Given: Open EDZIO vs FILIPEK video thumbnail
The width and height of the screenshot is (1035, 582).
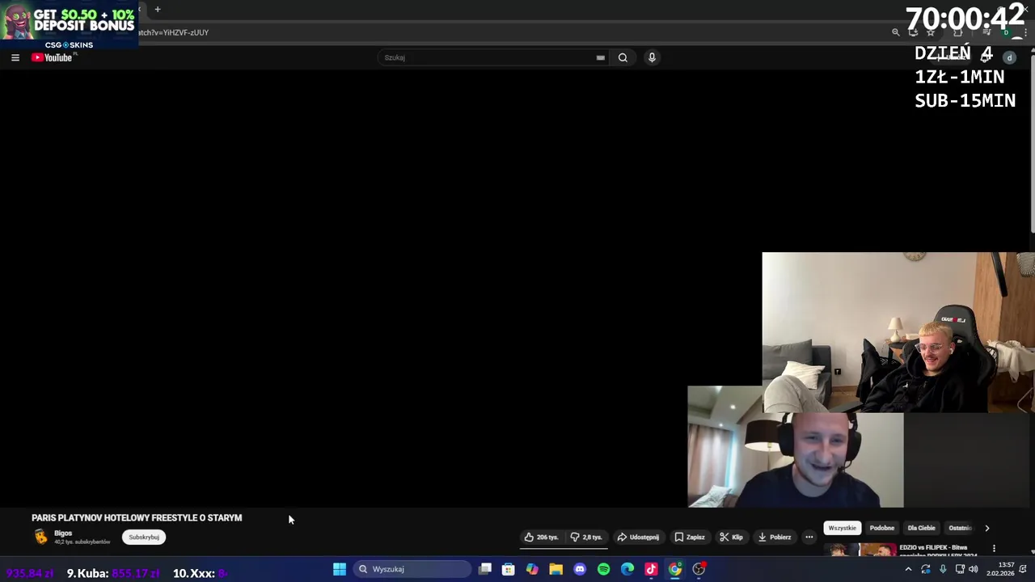Looking at the screenshot, I should click(861, 550).
